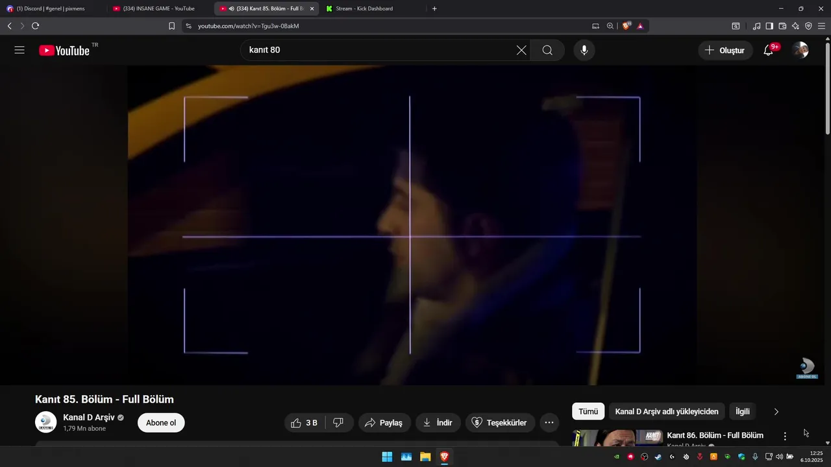Open Brave Shields lion icon
The width and height of the screenshot is (831, 467).
coord(626,26)
